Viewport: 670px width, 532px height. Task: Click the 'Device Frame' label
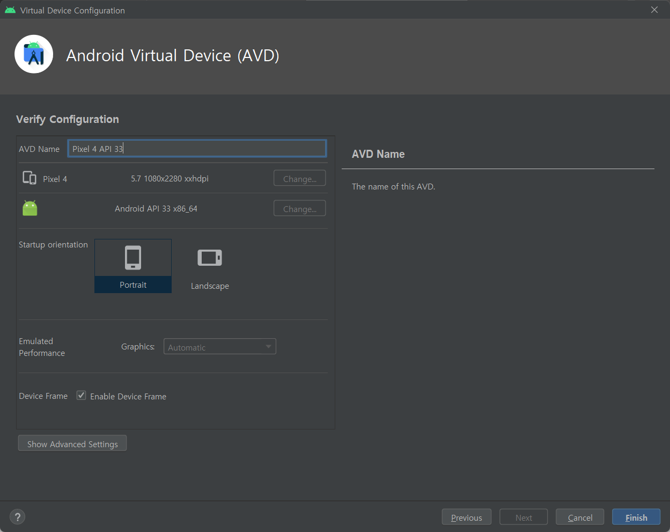(43, 396)
